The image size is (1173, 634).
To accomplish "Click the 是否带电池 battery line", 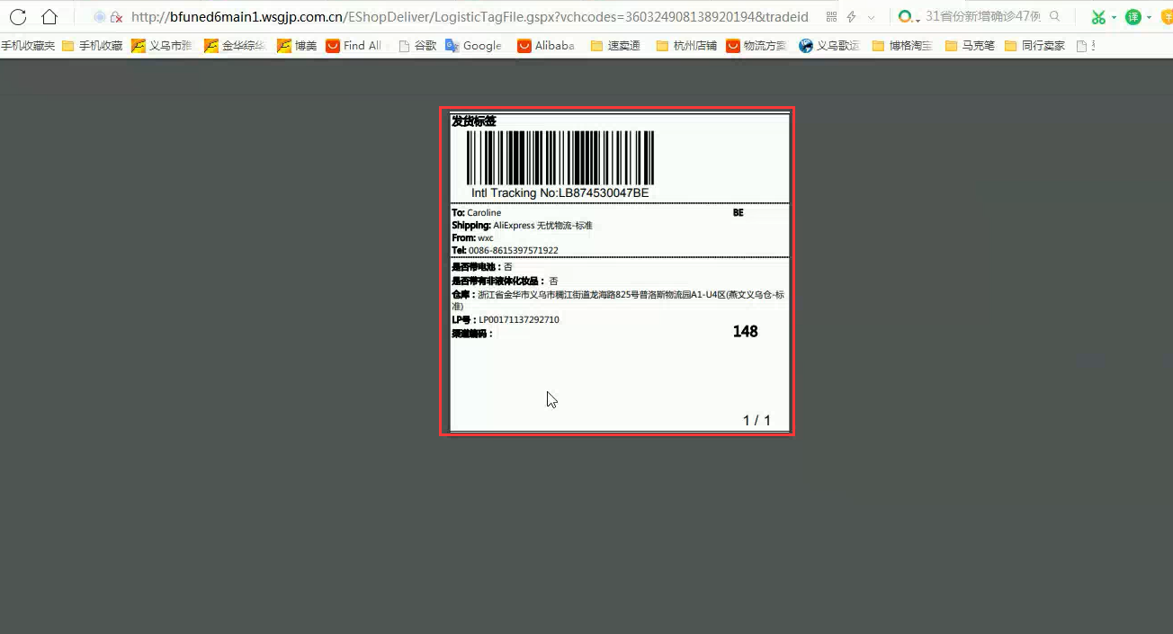I will (482, 267).
